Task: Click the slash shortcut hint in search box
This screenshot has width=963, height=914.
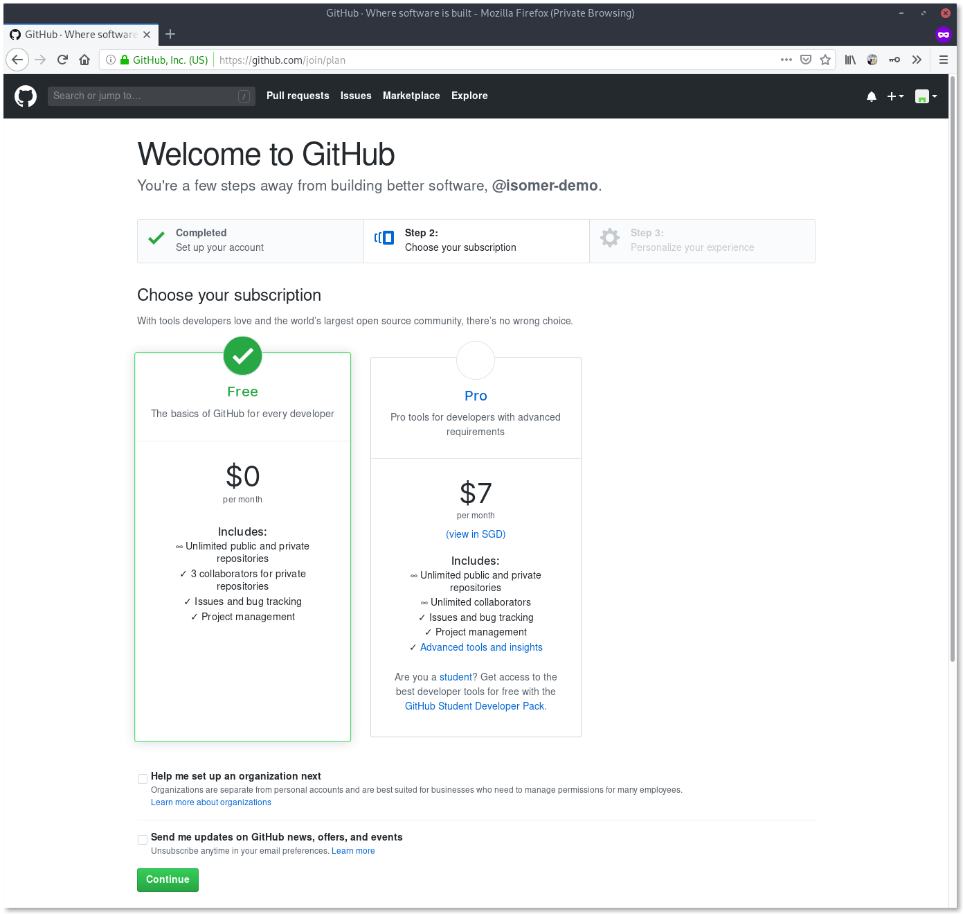Action: click(x=244, y=96)
